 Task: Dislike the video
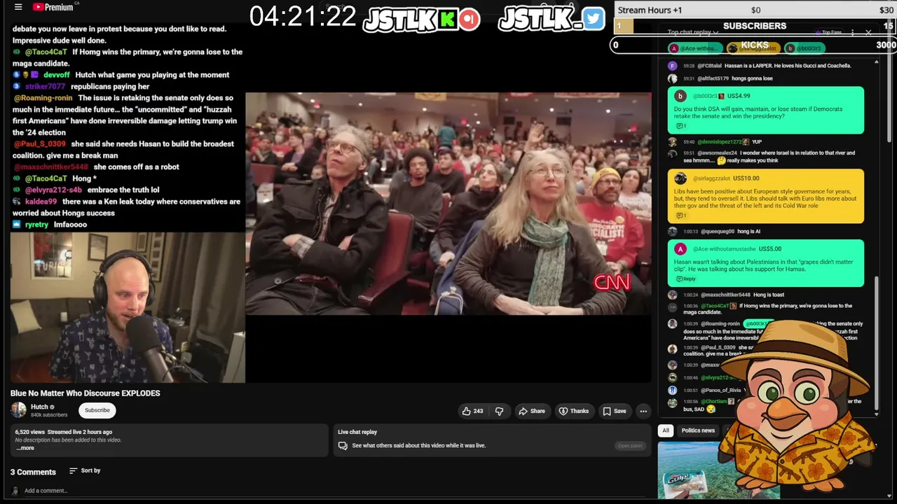(x=499, y=411)
